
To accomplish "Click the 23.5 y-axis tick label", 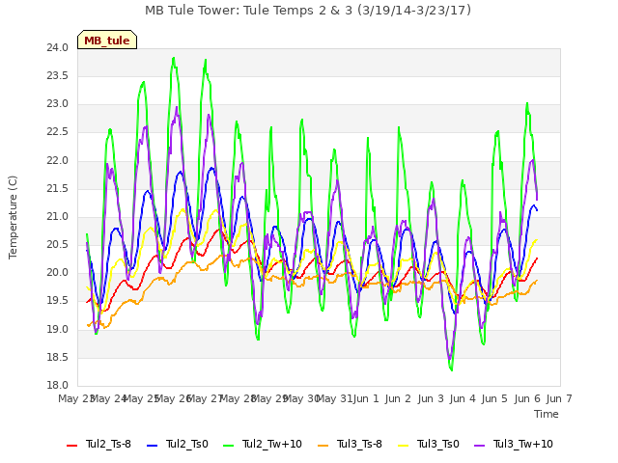I will tap(58, 76).
